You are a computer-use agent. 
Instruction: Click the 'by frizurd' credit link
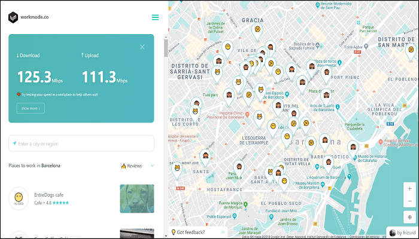pos(402,232)
